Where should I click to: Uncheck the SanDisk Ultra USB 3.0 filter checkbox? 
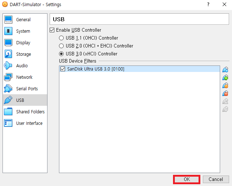[63, 69]
